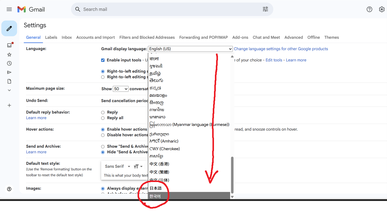387x223 pixels.
Task: Select ภาษาไทย language option
Action: coord(189,110)
